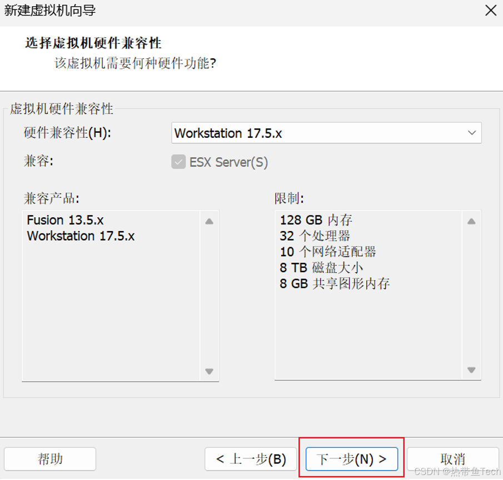Select the 8 TB 磁盘大小 limit entry
Viewport: 503px width, 480px height.
pos(321,268)
